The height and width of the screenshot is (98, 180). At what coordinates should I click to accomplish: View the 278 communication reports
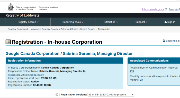[x=132, y=71]
